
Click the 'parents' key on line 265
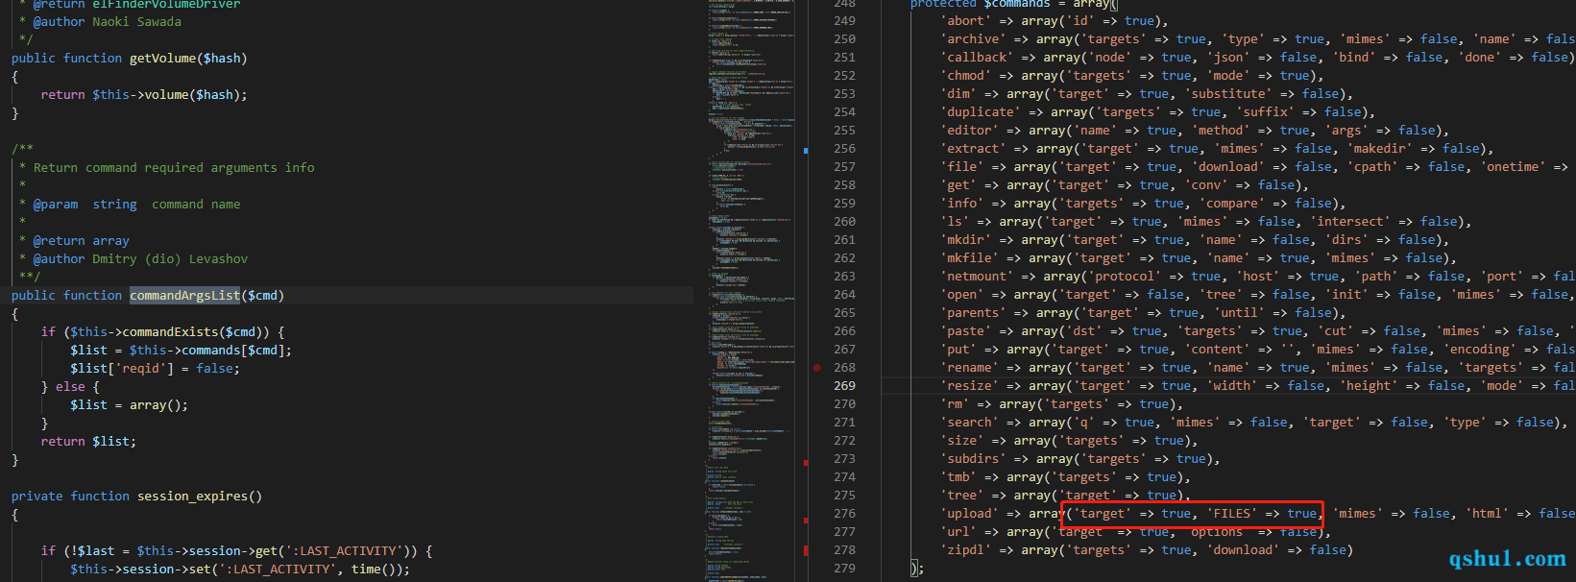973,313
